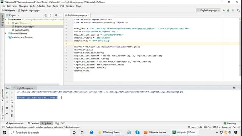
Task: Select EnglishLanguage.py in project tree
Action: coord(24,26)
